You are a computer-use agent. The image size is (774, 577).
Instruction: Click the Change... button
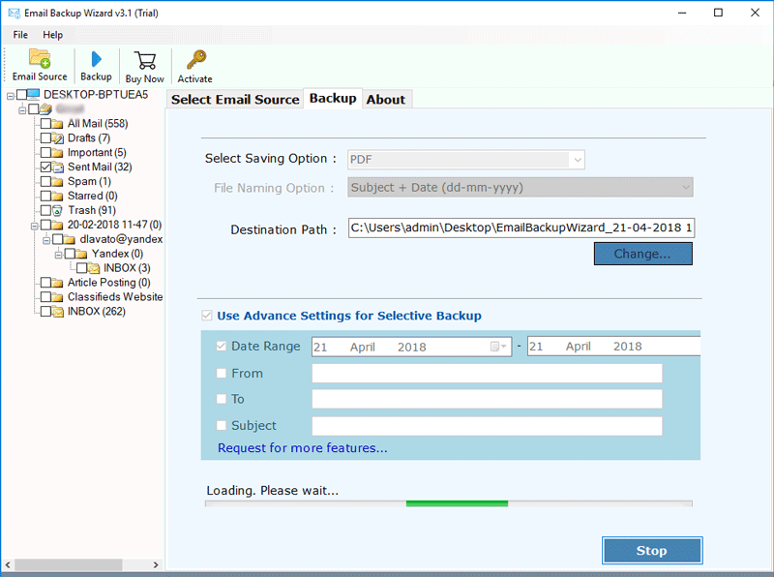coord(642,254)
